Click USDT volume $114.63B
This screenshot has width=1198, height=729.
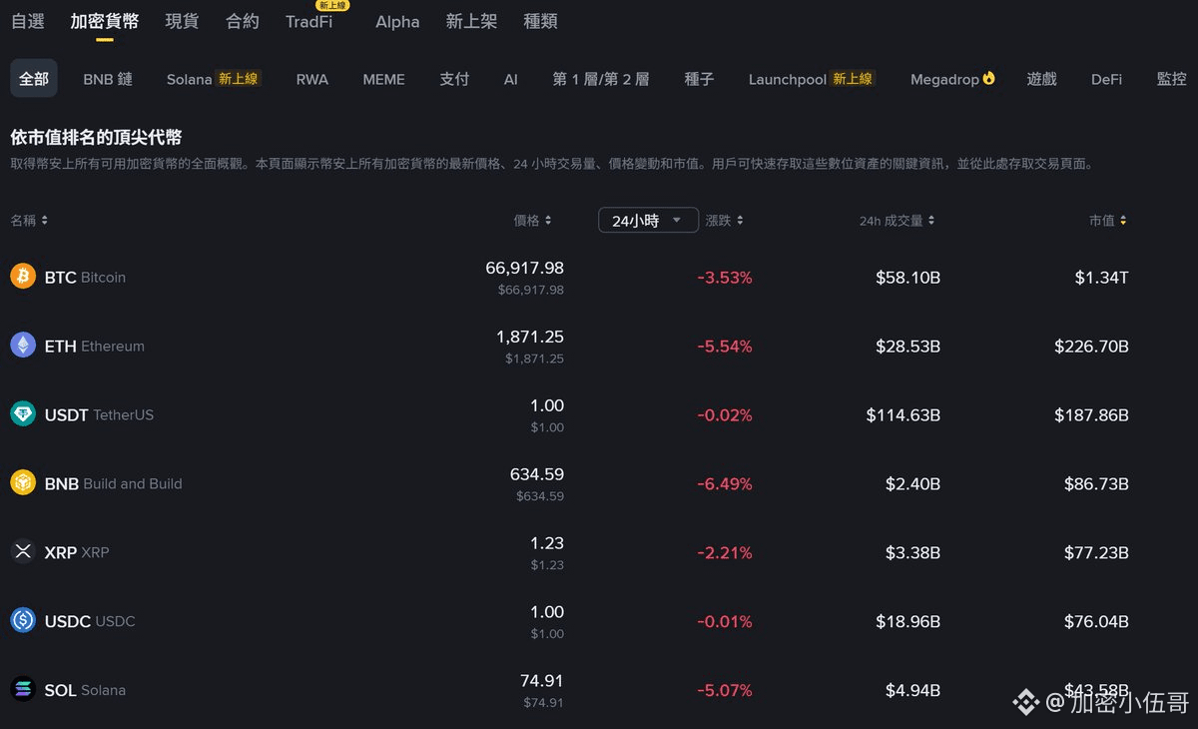tap(903, 415)
